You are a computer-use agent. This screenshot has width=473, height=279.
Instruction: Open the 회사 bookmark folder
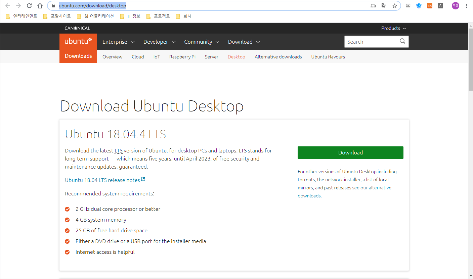tap(183, 16)
